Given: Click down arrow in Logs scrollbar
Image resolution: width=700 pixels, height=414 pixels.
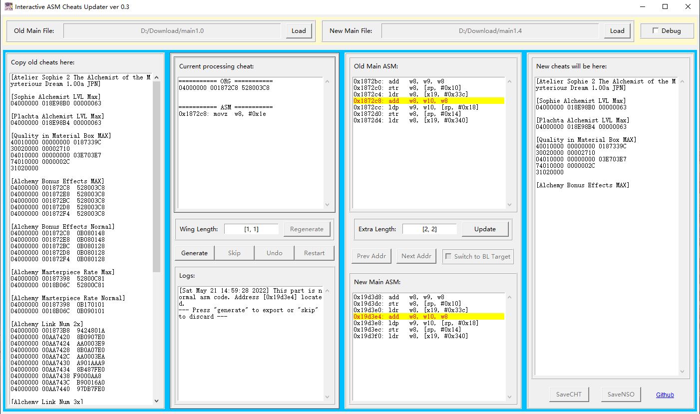Looking at the screenshot, I should click(328, 397).
